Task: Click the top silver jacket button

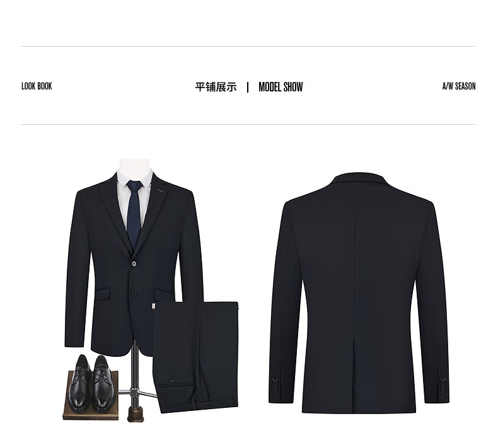Action: point(134,263)
